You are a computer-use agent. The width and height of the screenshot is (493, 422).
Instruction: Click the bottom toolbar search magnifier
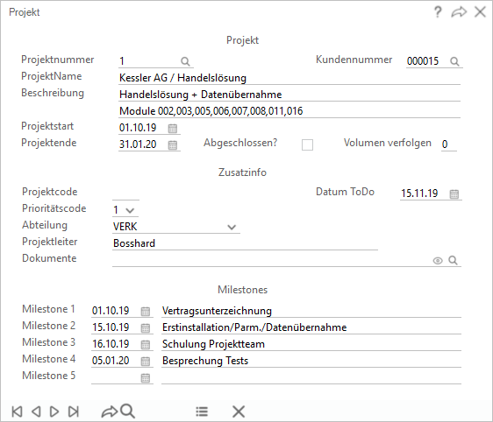pos(128,411)
